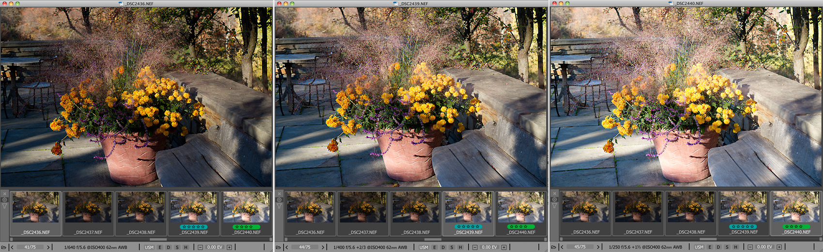Click the 0.00 EV value in the _DSC2439.NEF window
Screen dimensions: 823x252
pyautogui.click(x=489, y=247)
